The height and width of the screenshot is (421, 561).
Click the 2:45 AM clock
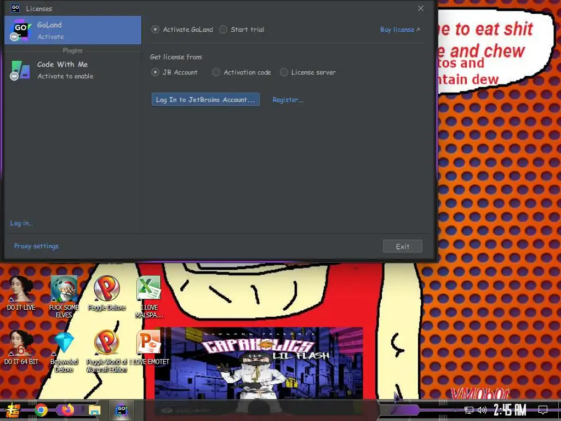(510, 410)
